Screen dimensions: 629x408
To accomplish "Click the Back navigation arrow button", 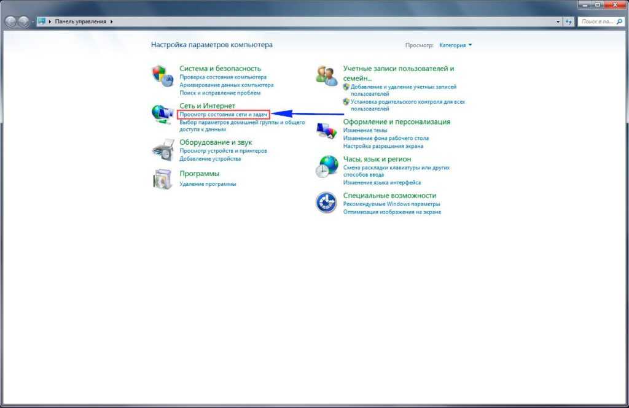I will [x=10, y=21].
